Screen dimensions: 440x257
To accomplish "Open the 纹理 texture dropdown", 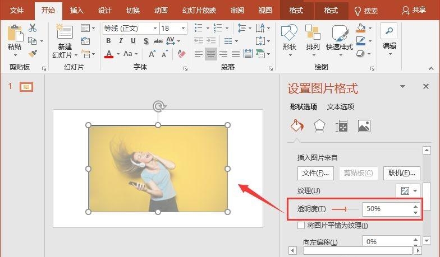I will [x=408, y=191].
